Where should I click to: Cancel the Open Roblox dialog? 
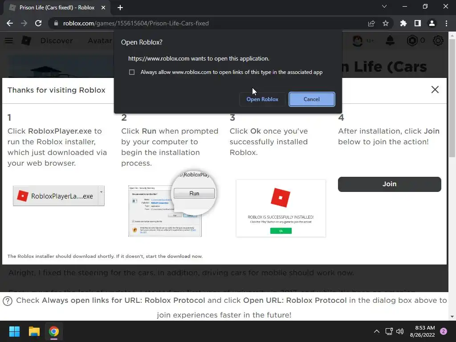312,99
